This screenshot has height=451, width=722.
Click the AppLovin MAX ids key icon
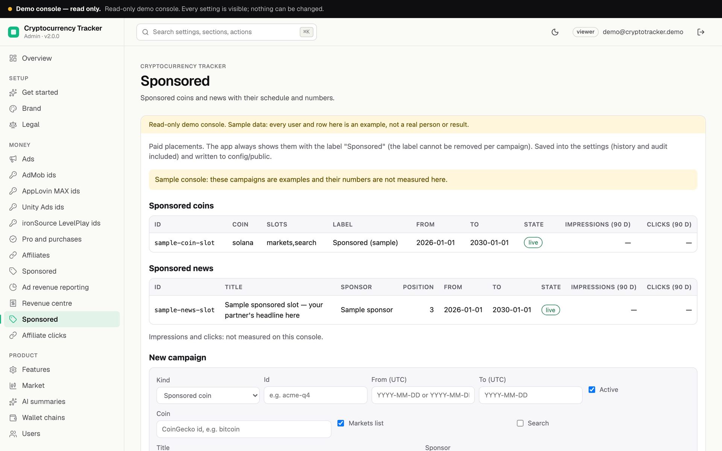[x=13, y=191]
